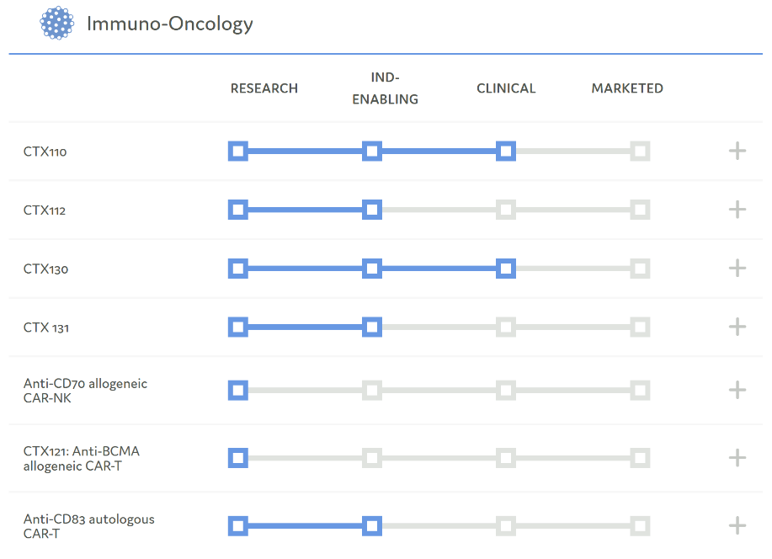Select the Marketed column header
Viewport: 772px width, 559px height.
tap(627, 88)
